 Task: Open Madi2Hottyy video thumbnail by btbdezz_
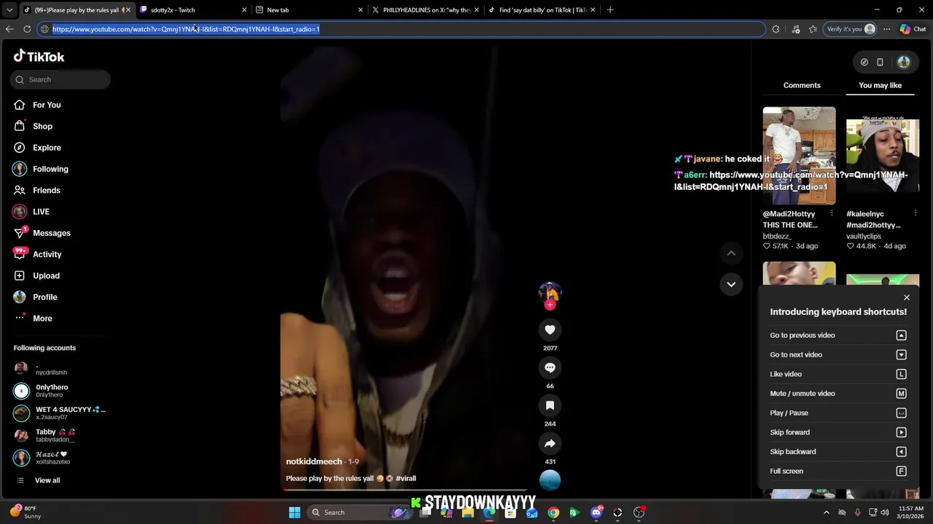(x=799, y=156)
